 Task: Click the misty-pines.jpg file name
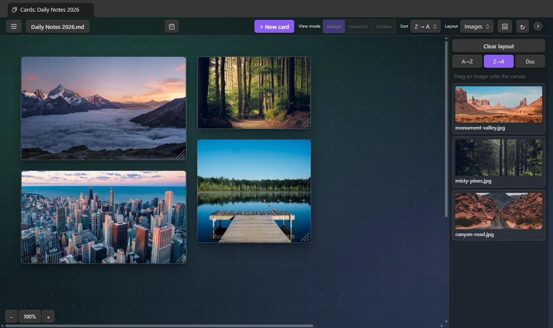tap(473, 181)
